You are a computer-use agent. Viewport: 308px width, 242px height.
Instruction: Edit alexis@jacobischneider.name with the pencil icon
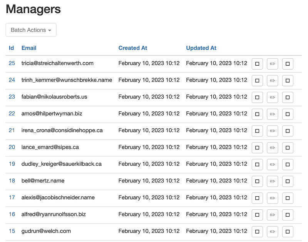coord(273,198)
